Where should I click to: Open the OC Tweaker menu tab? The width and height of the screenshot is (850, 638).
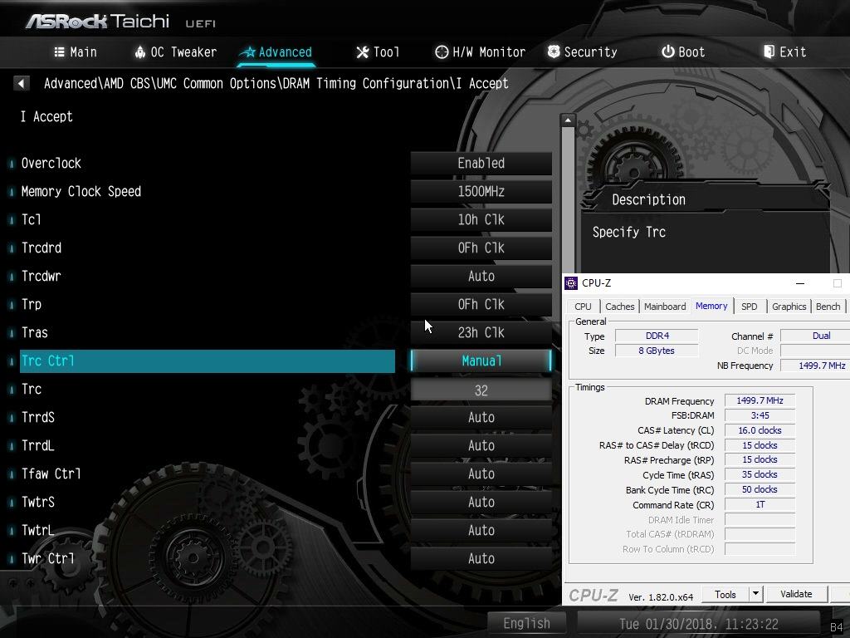176,52
